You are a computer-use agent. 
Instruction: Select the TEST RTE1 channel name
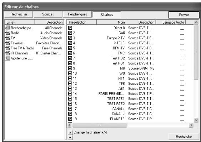click(x=116, y=99)
